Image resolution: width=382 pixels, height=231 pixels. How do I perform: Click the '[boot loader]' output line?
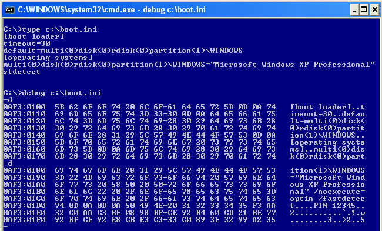tap(34, 36)
